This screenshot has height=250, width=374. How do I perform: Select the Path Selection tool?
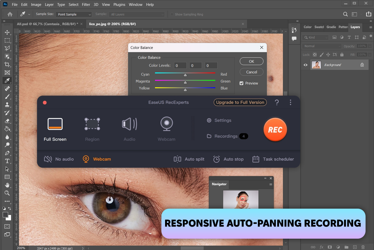coord(7,169)
